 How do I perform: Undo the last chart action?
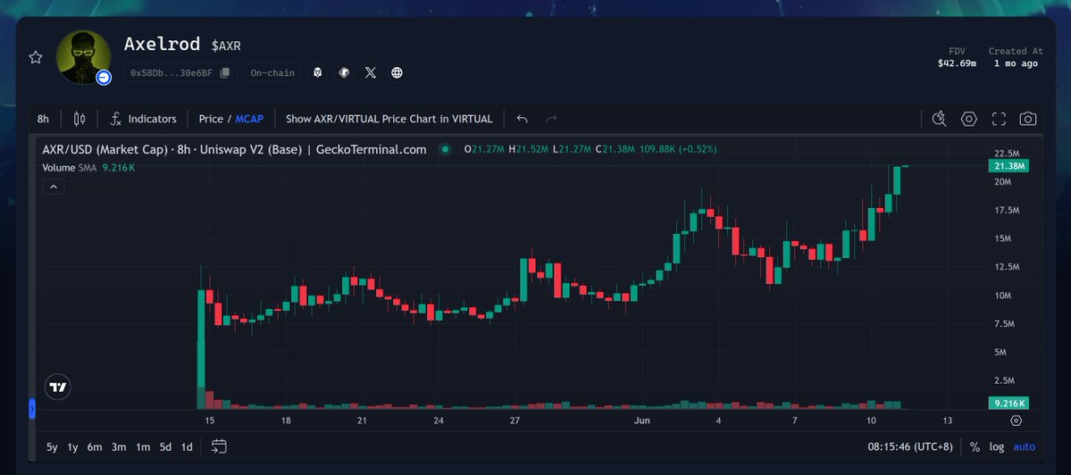coord(522,119)
